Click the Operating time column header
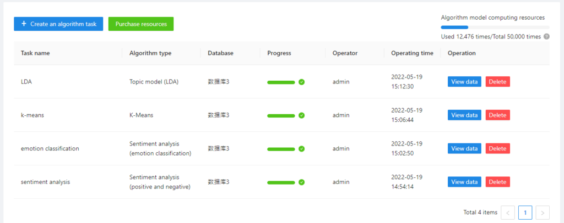Screen dimensions: 564x223 point(412,53)
